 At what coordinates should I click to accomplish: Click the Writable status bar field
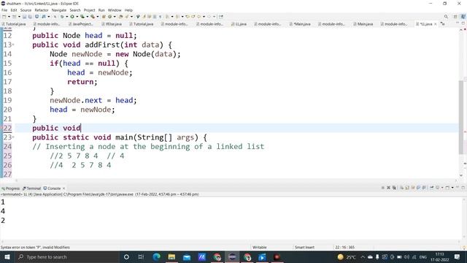(x=260, y=247)
